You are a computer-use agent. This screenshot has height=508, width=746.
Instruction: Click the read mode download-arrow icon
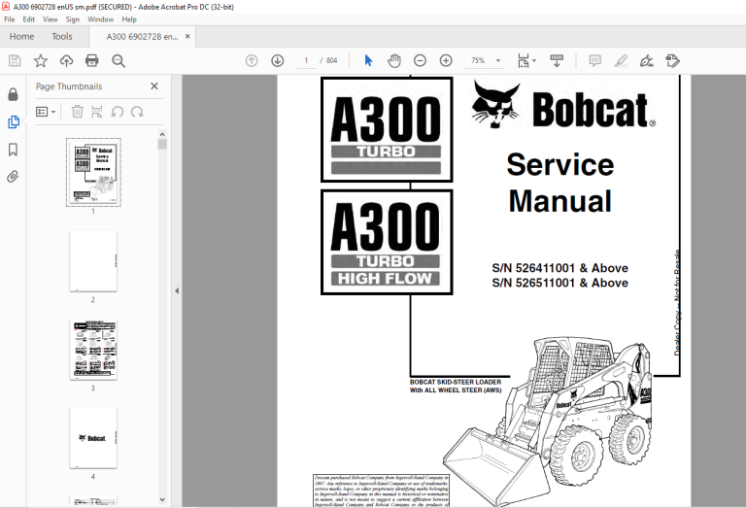coord(557,61)
